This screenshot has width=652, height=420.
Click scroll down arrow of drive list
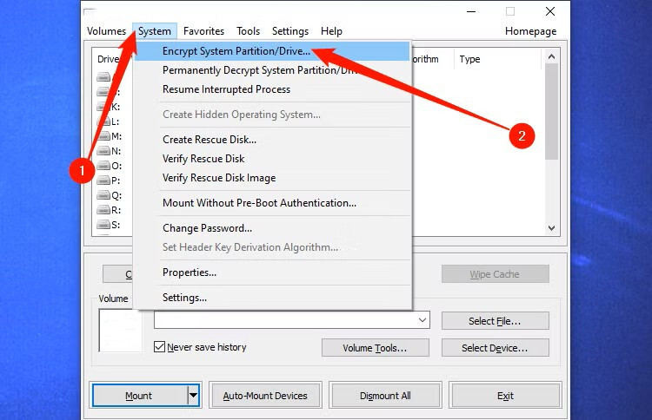(x=551, y=228)
